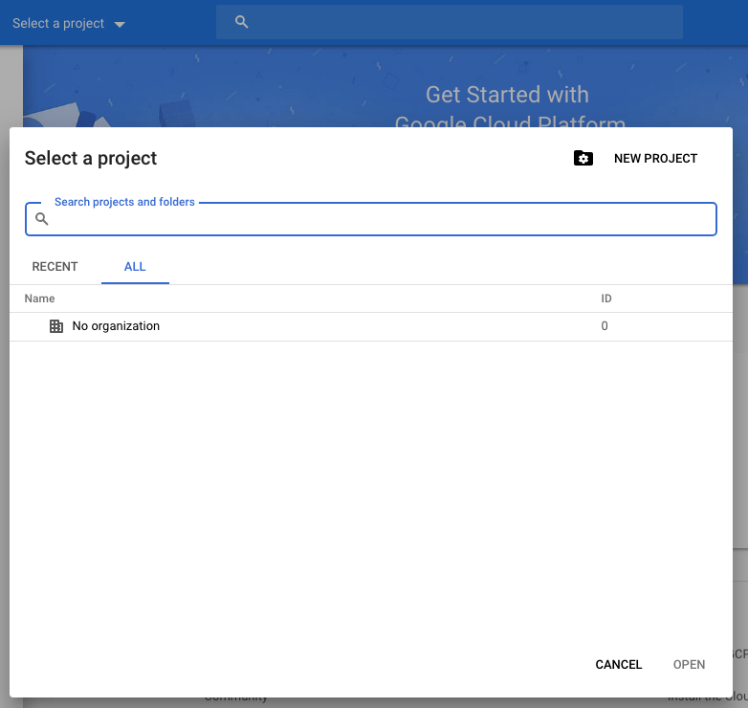Click the ID column header
This screenshot has width=748, height=708.
click(605, 299)
